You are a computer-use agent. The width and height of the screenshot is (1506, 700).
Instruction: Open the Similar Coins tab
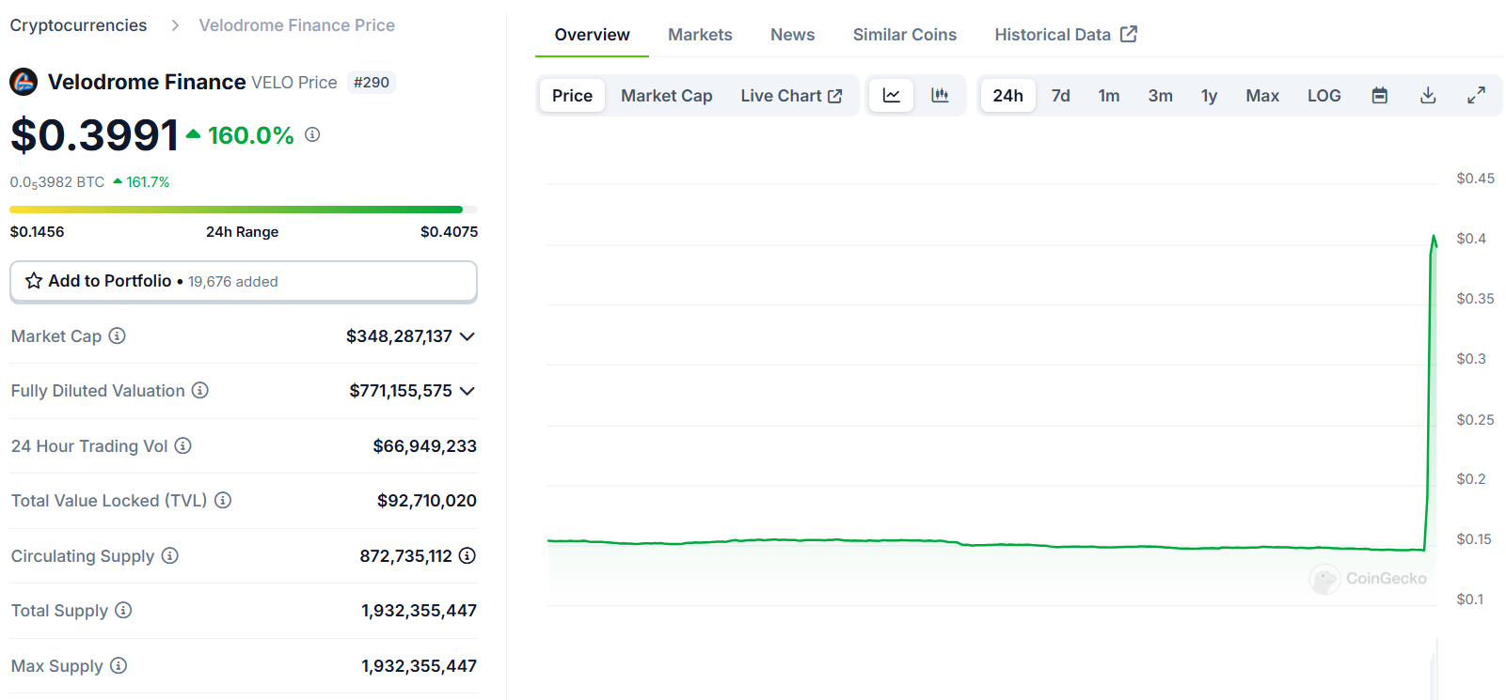point(905,35)
